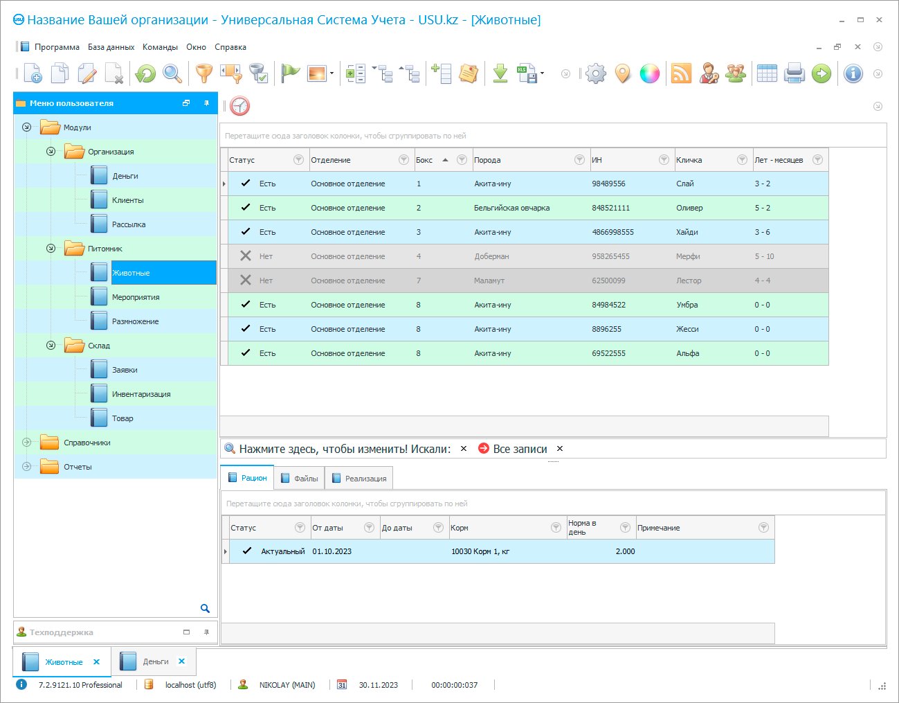Click the RSS feed orange icon
Image resolution: width=899 pixels, height=703 pixels.
pyautogui.click(x=682, y=73)
